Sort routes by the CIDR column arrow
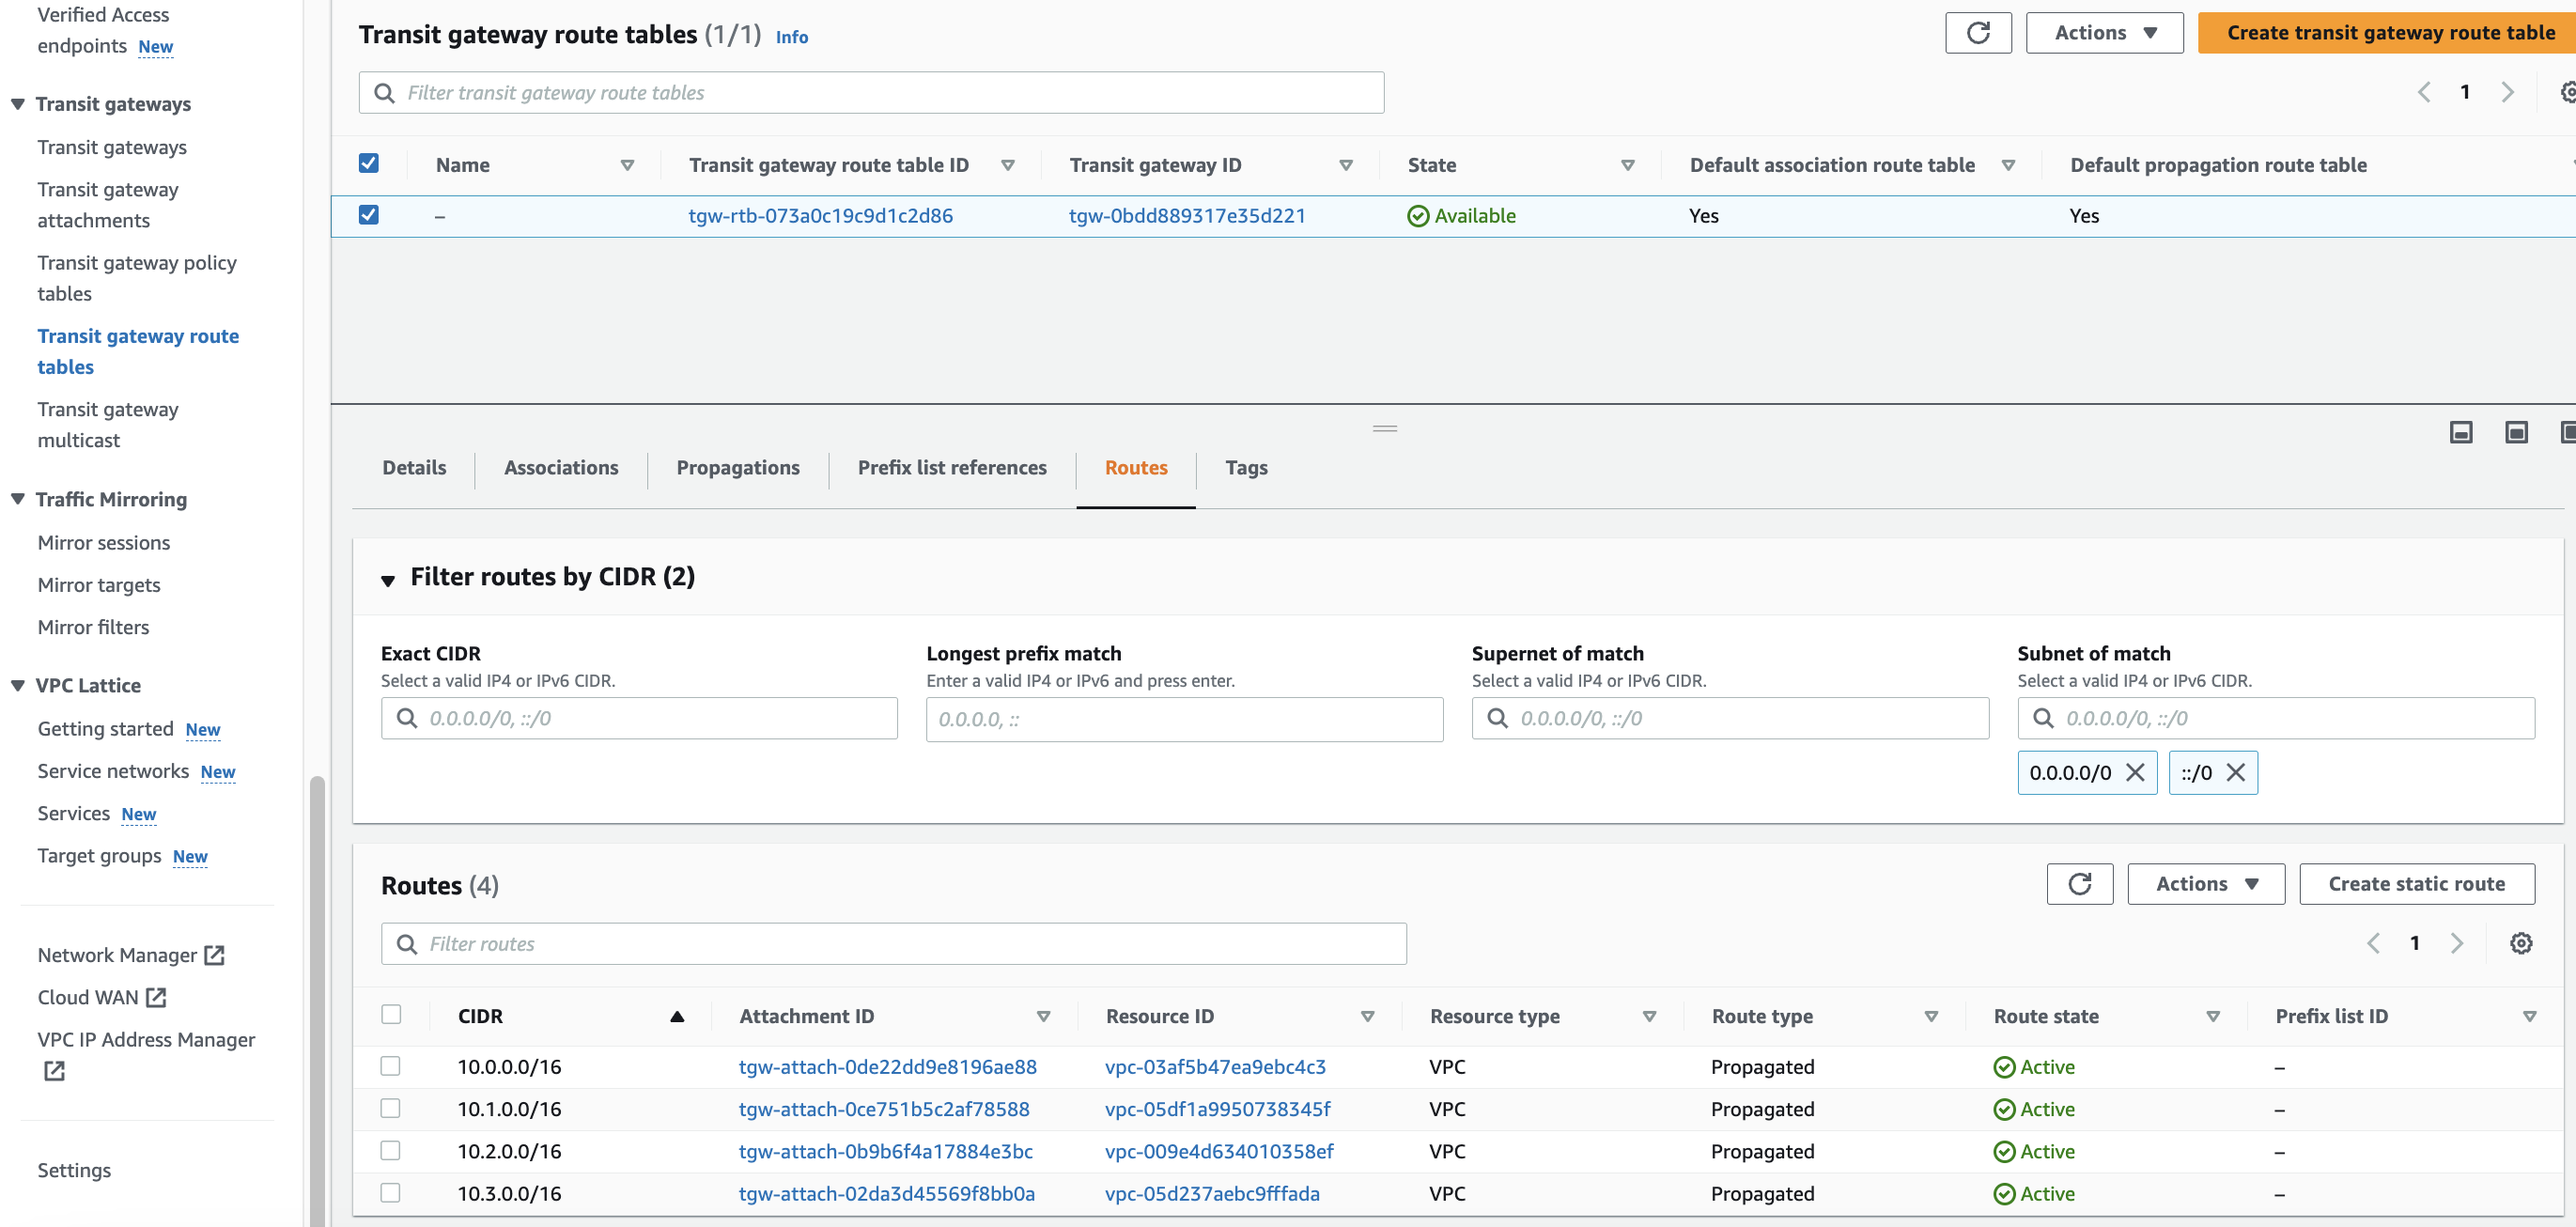Screen dimensions: 2576x1227 (x=677, y=1016)
